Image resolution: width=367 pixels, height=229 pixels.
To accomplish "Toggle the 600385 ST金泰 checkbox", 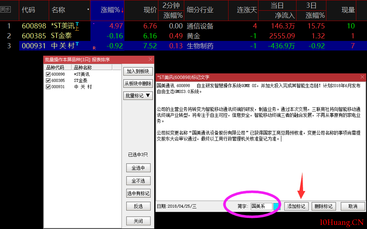I will [x=48, y=81].
